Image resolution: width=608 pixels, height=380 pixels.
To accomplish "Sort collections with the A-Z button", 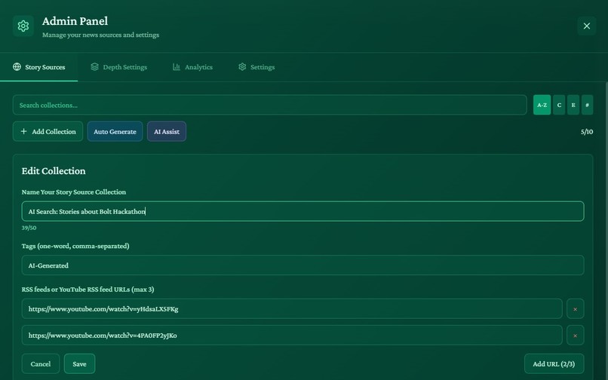I will pyautogui.click(x=542, y=105).
